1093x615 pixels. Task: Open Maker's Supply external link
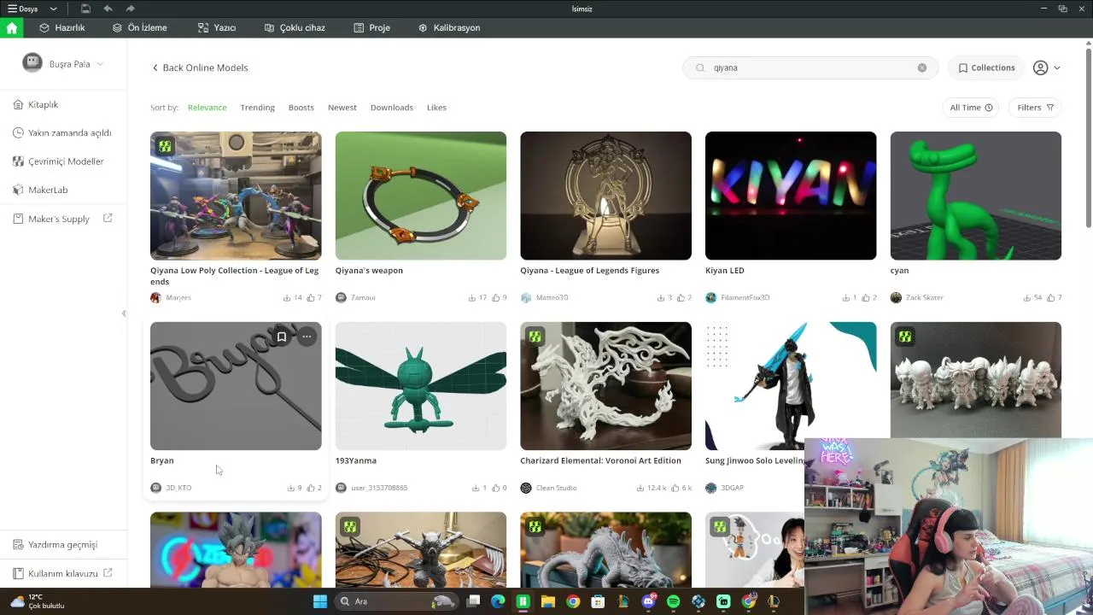64,219
